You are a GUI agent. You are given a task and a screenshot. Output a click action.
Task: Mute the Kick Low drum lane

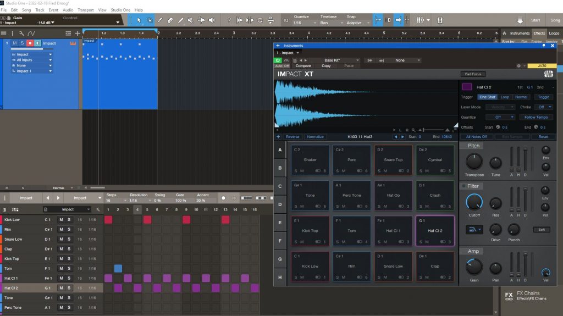[x=62, y=220]
